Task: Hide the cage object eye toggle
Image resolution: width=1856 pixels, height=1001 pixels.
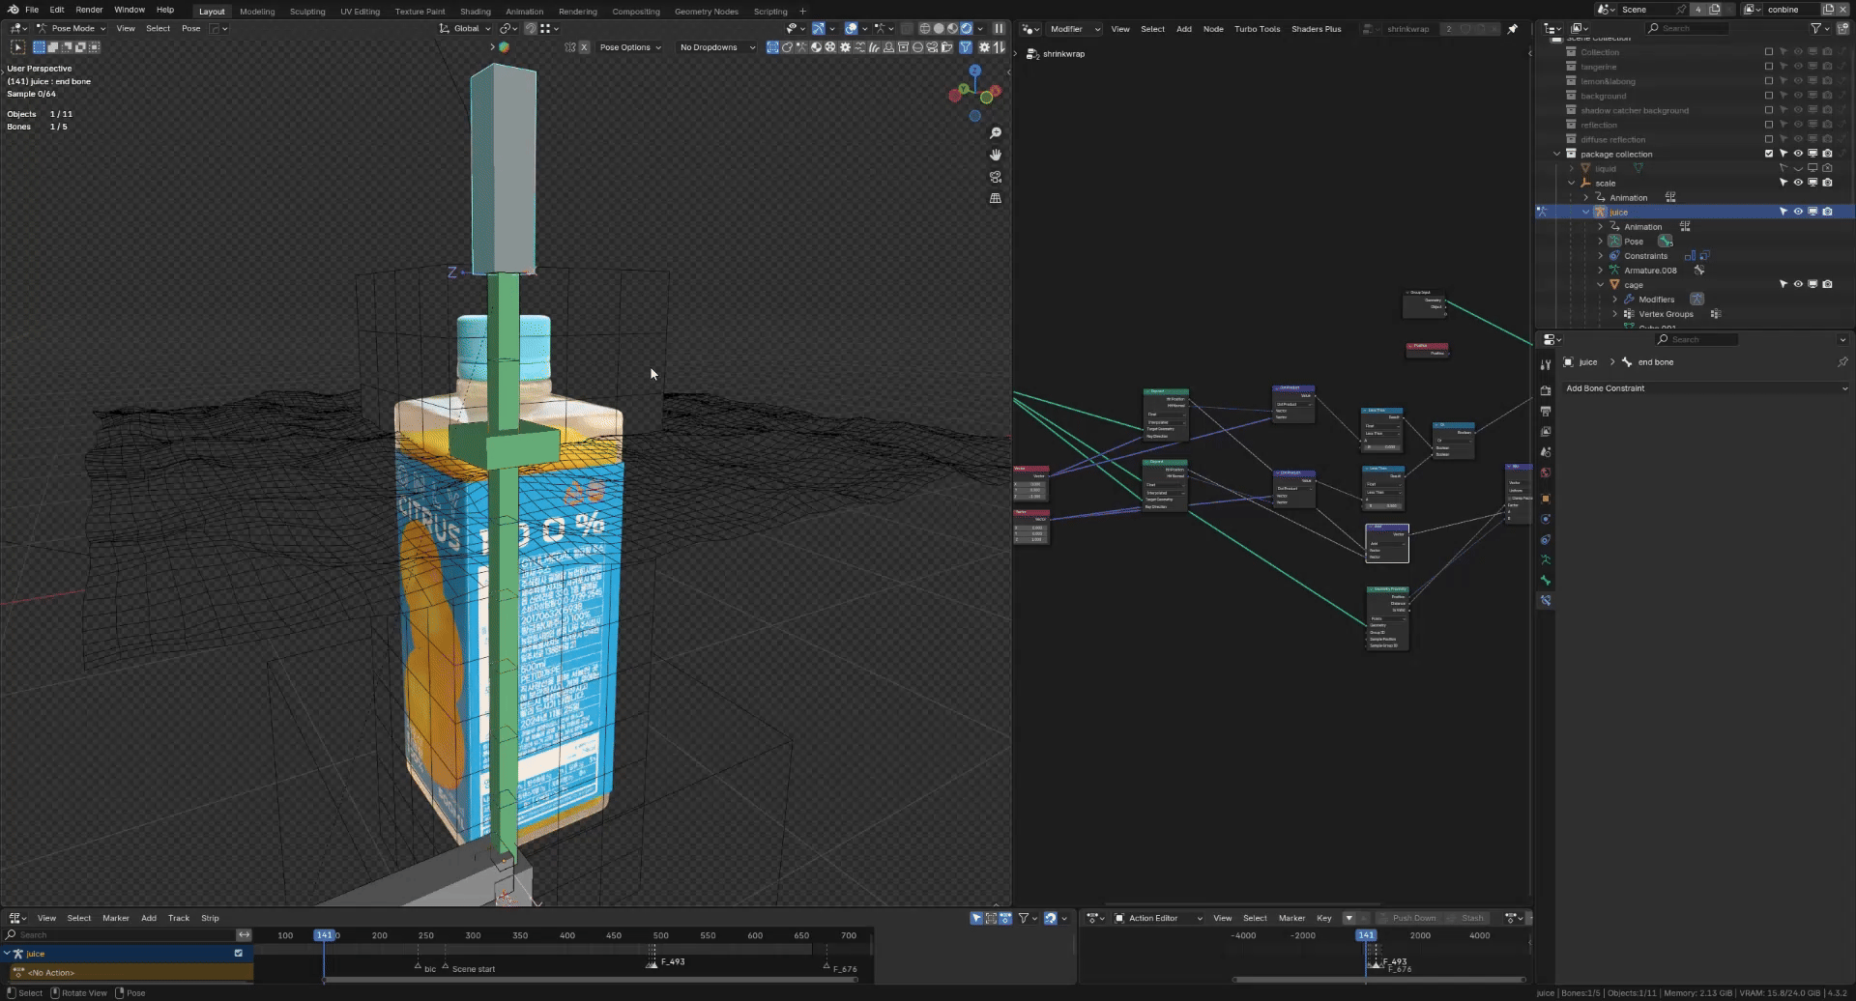Action: click(x=1798, y=284)
